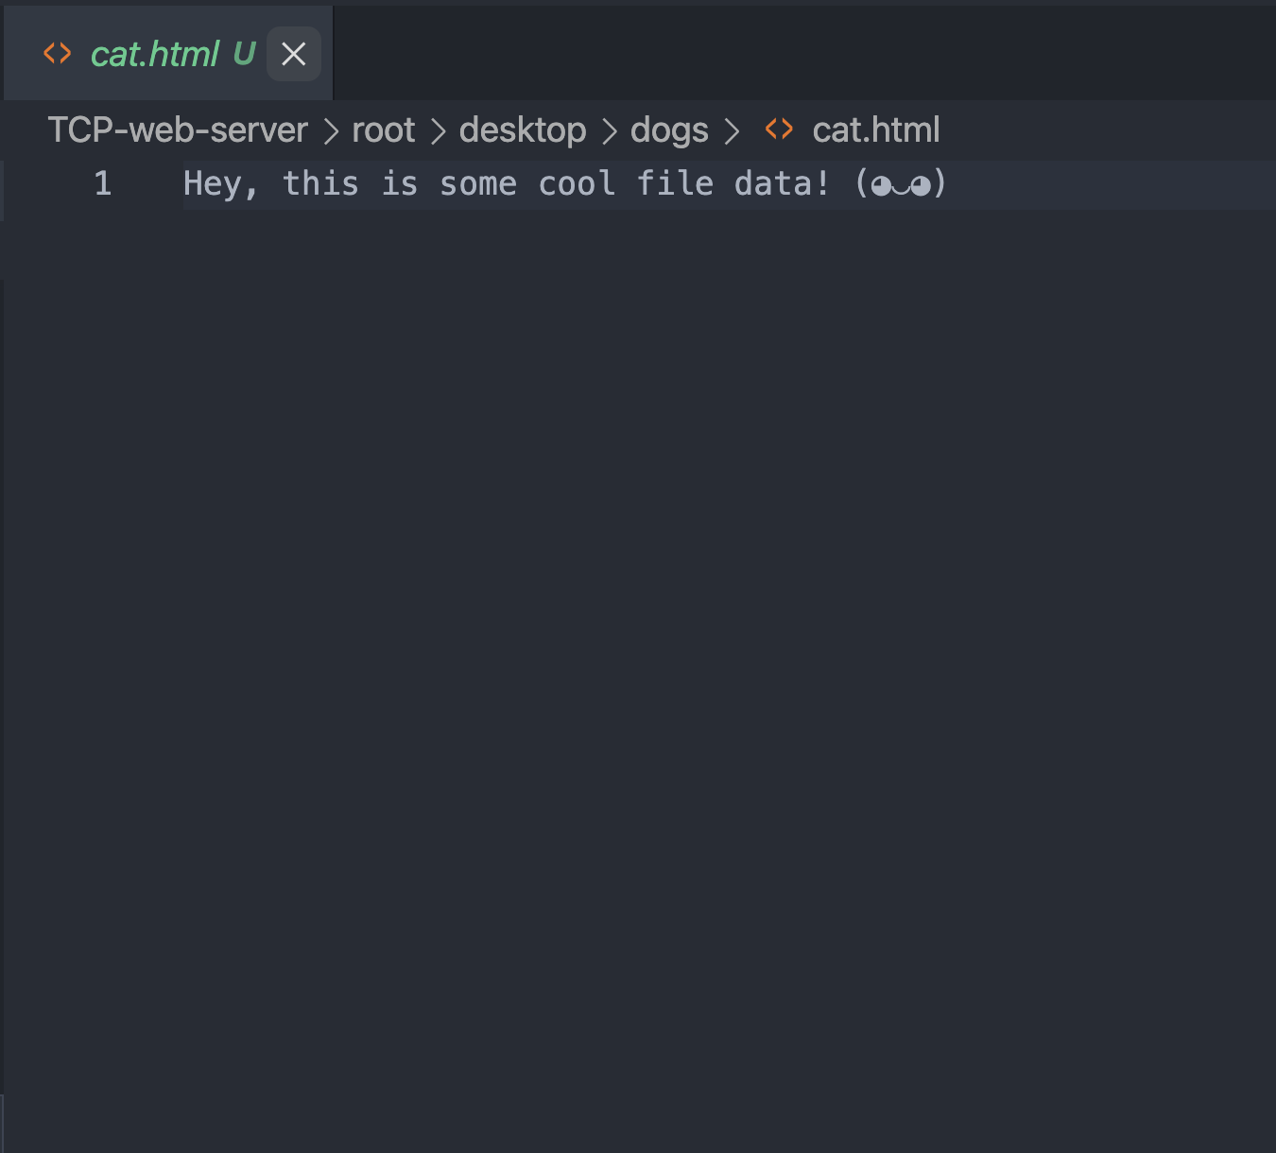
Task: Click line number 1 in the gutter
Action: [x=103, y=183]
